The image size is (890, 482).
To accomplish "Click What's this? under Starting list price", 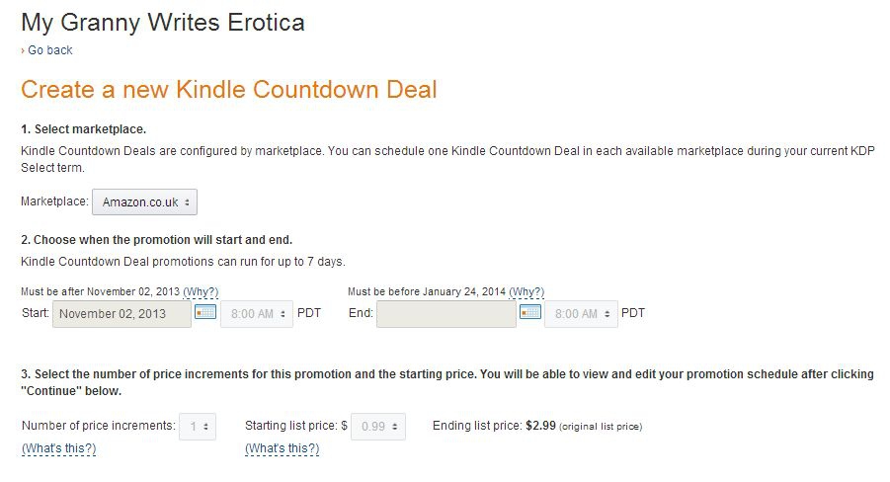I will pos(283,448).
